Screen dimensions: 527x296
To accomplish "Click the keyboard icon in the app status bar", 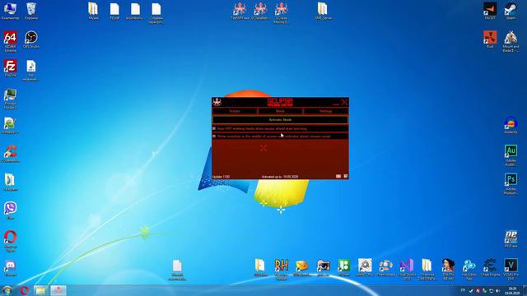I will [x=338, y=176].
